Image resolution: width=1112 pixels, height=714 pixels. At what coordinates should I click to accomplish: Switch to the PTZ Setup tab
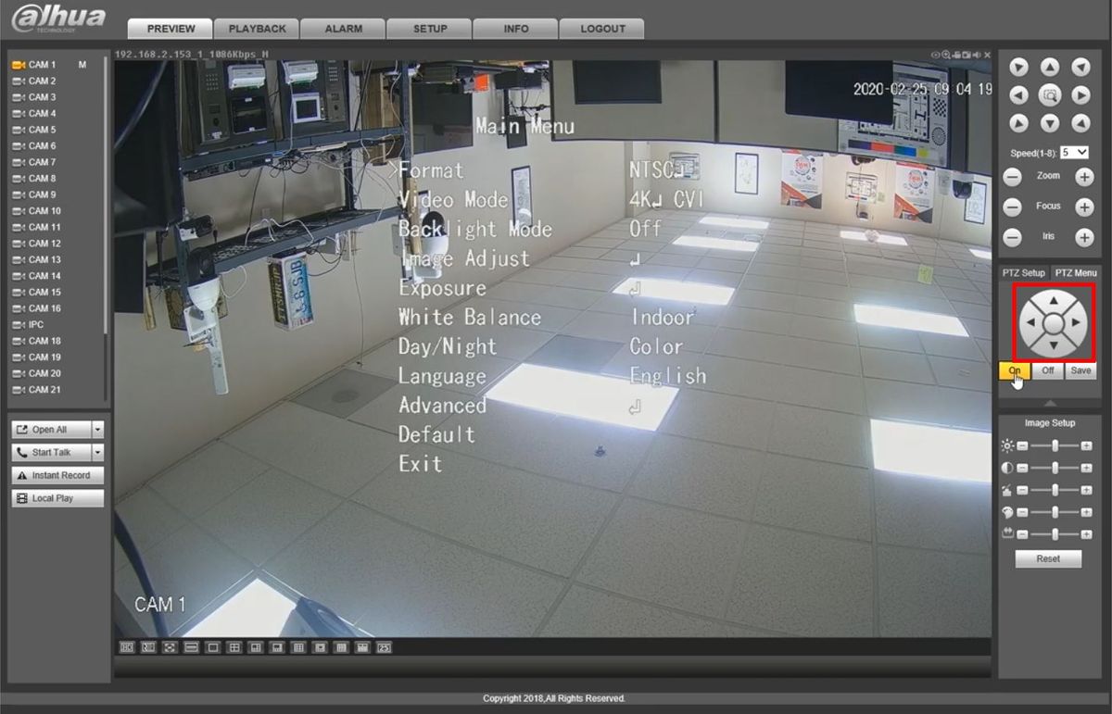click(1023, 273)
